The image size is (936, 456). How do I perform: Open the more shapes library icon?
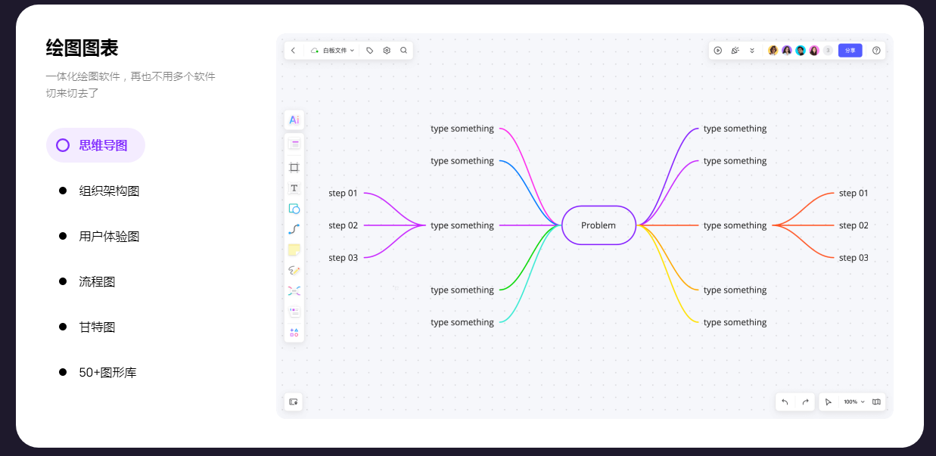[294, 332]
